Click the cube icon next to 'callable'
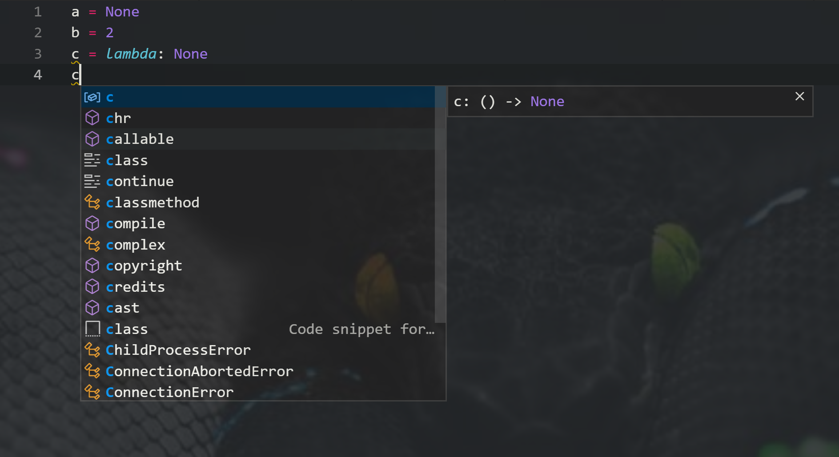 [92, 139]
